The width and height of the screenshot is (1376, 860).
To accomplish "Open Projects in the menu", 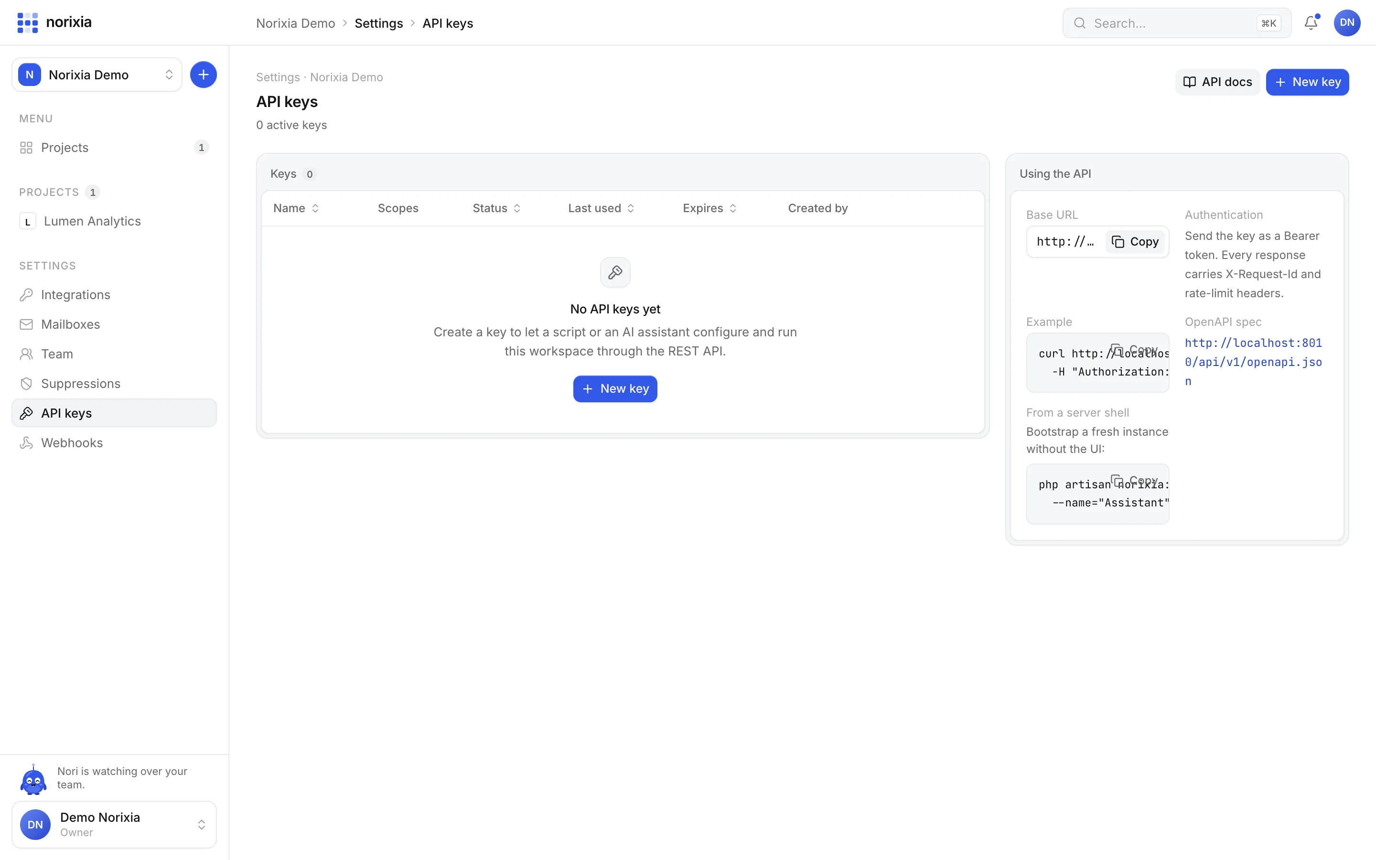I will 114,147.
